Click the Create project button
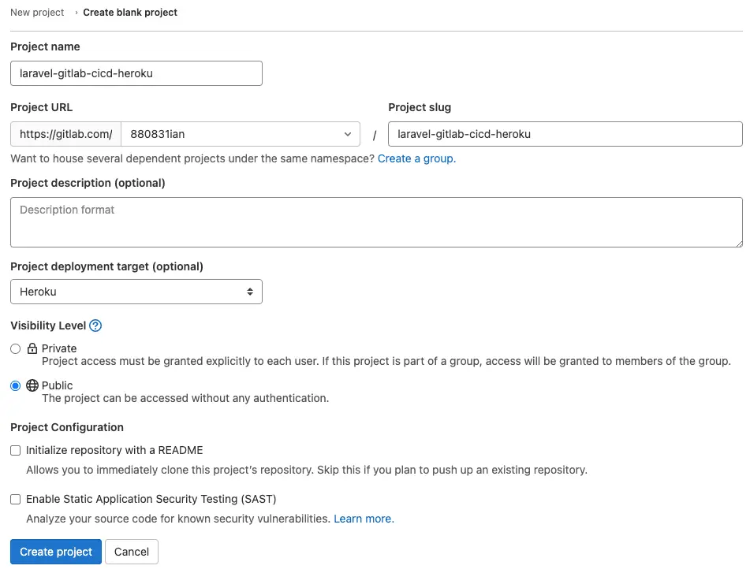The image size is (750, 573). (55, 552)
